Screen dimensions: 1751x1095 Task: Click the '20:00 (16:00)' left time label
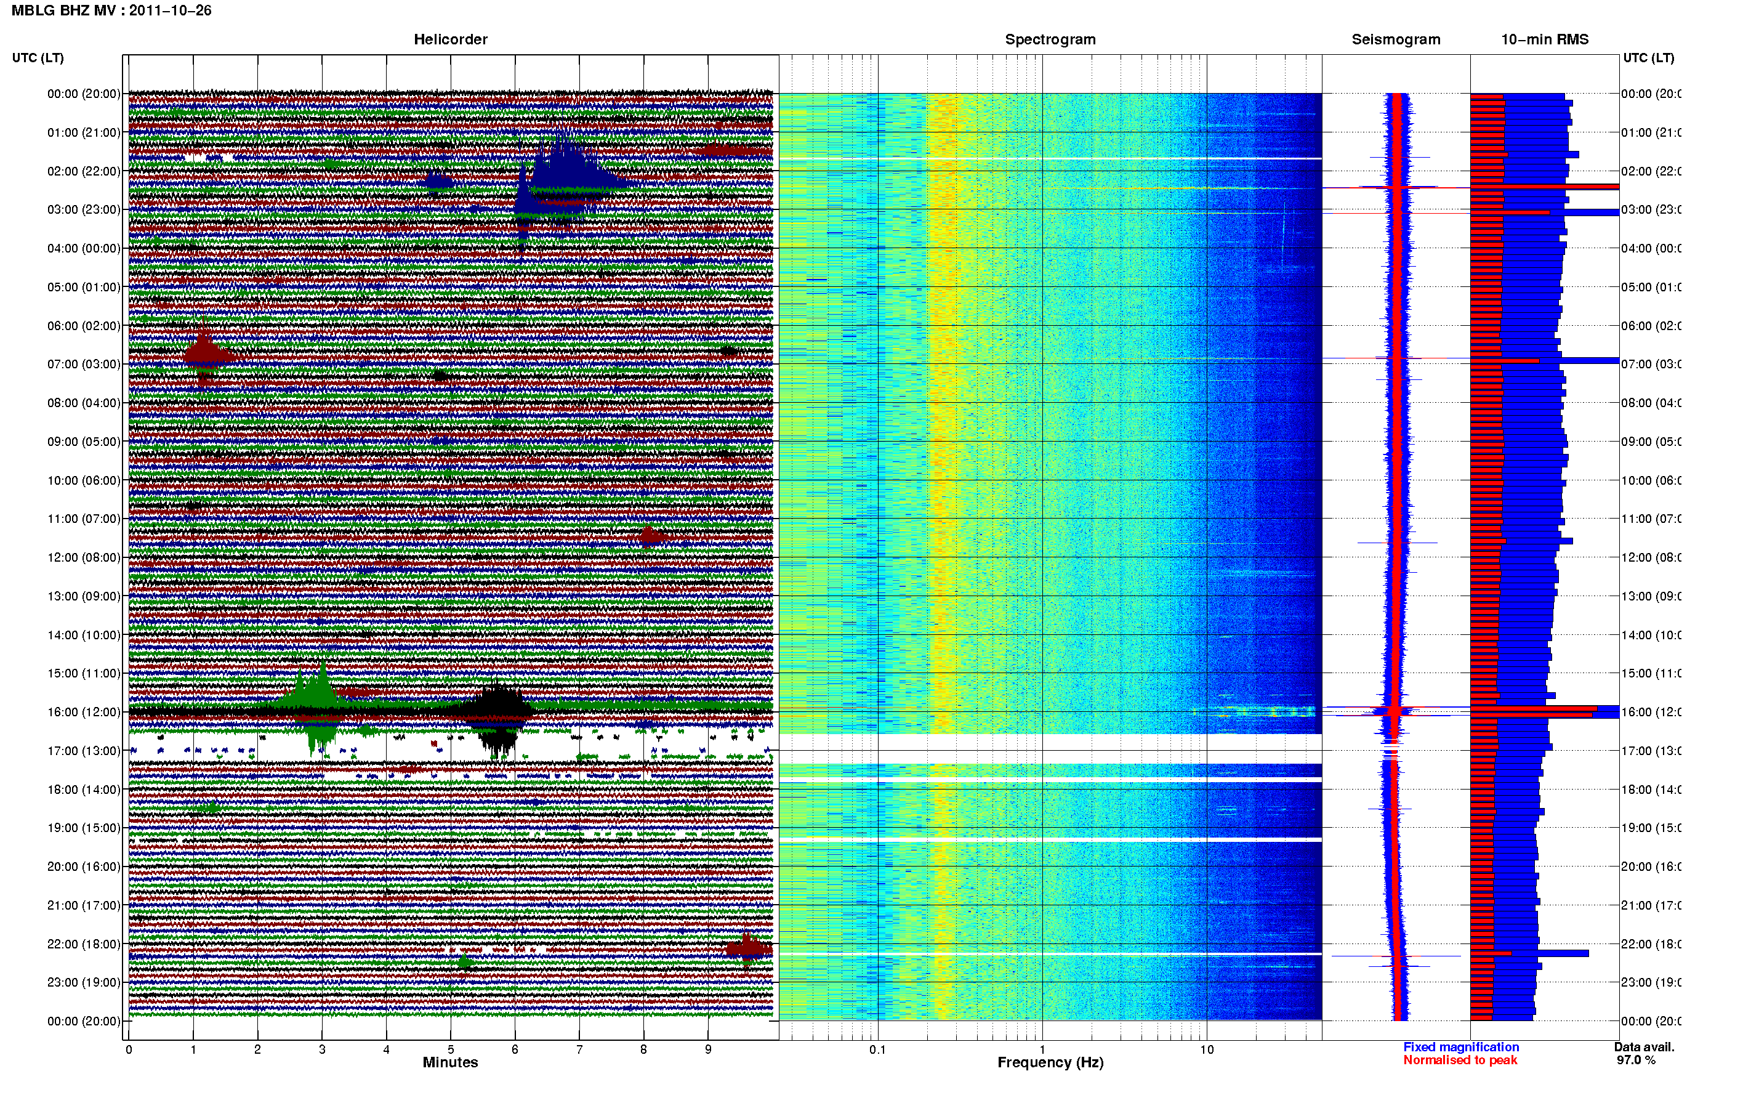click(x=84, y=867)
